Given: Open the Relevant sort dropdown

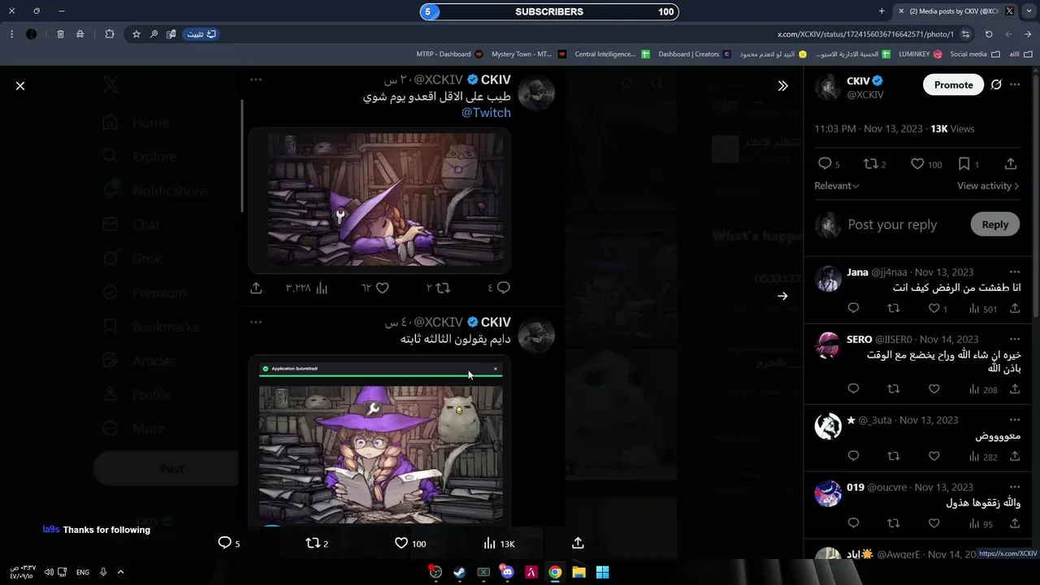Looking at the screenshot, I should coord(836,185).
